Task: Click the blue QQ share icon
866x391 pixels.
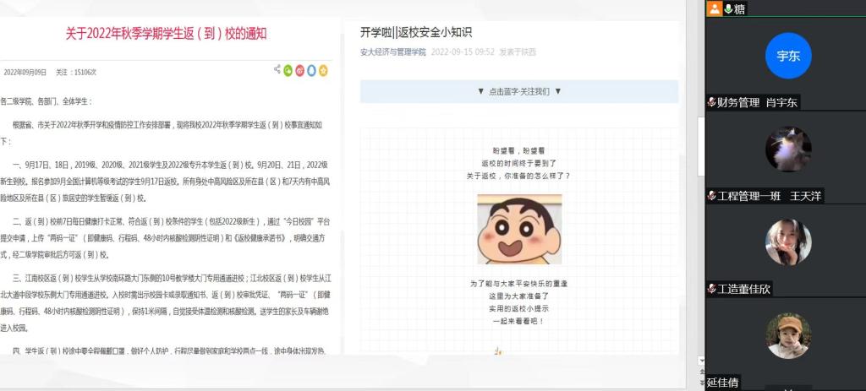Action: click(311, 70)
